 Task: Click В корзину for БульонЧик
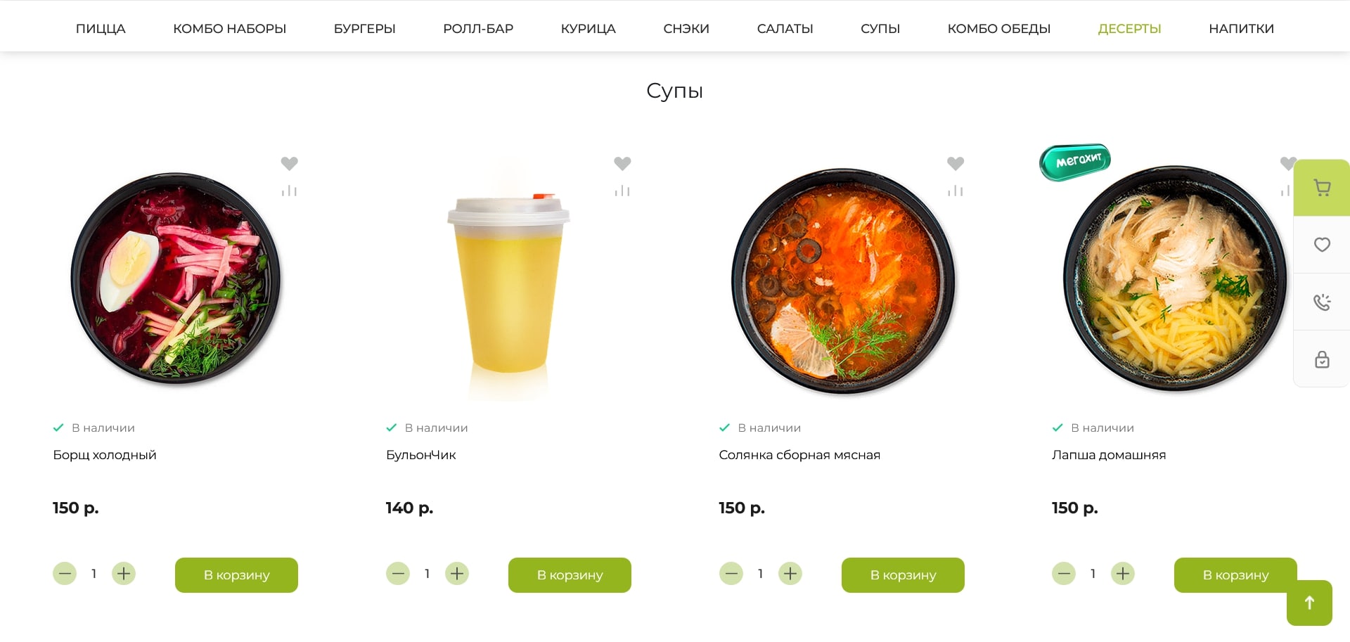point(570,575)
